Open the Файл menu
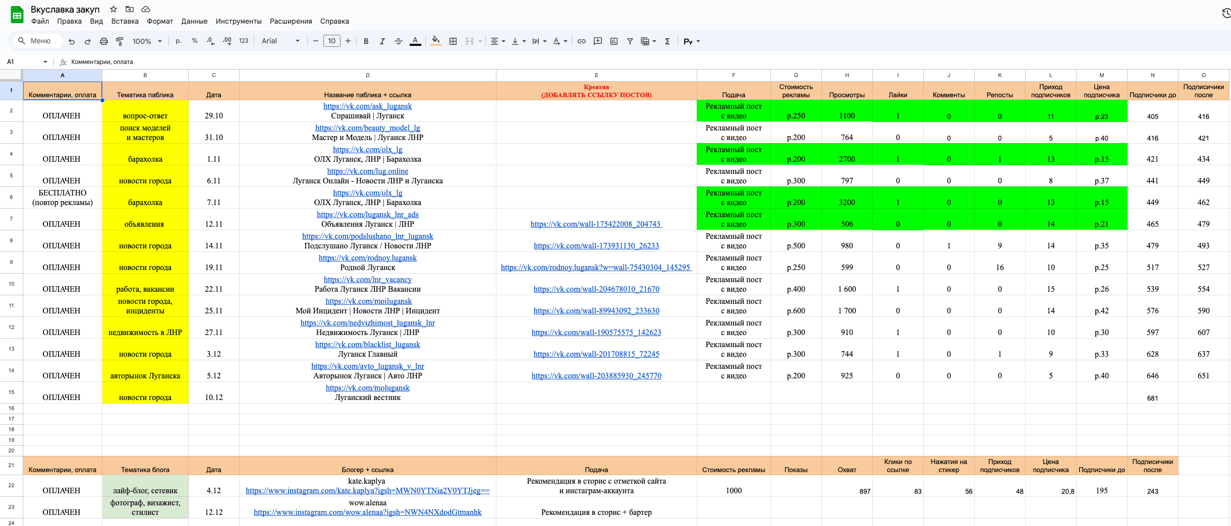This screenshot has height=526, width=1231. 40,21
